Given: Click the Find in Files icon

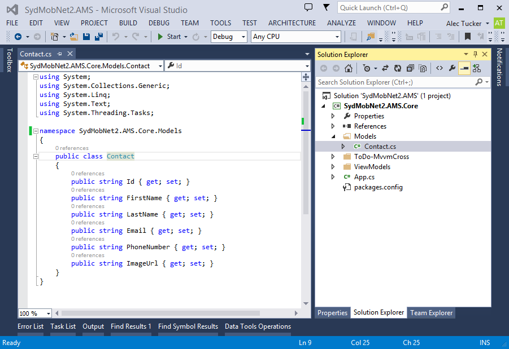Looking at the screenshot, I should 371,37.
